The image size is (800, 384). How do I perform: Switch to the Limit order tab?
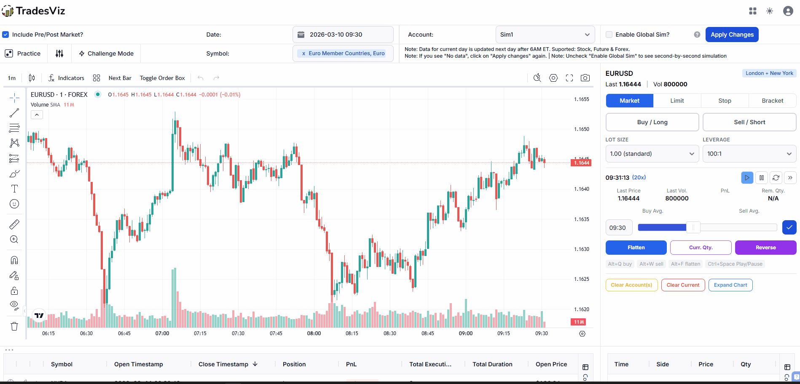pos(677,101)
